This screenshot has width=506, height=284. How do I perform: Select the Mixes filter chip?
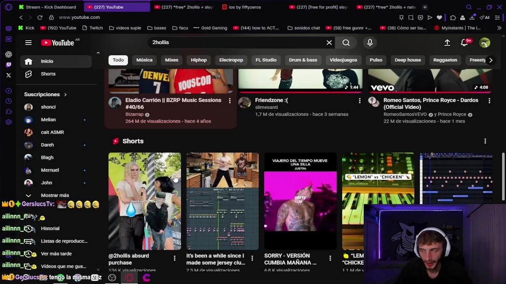(172, 60)
